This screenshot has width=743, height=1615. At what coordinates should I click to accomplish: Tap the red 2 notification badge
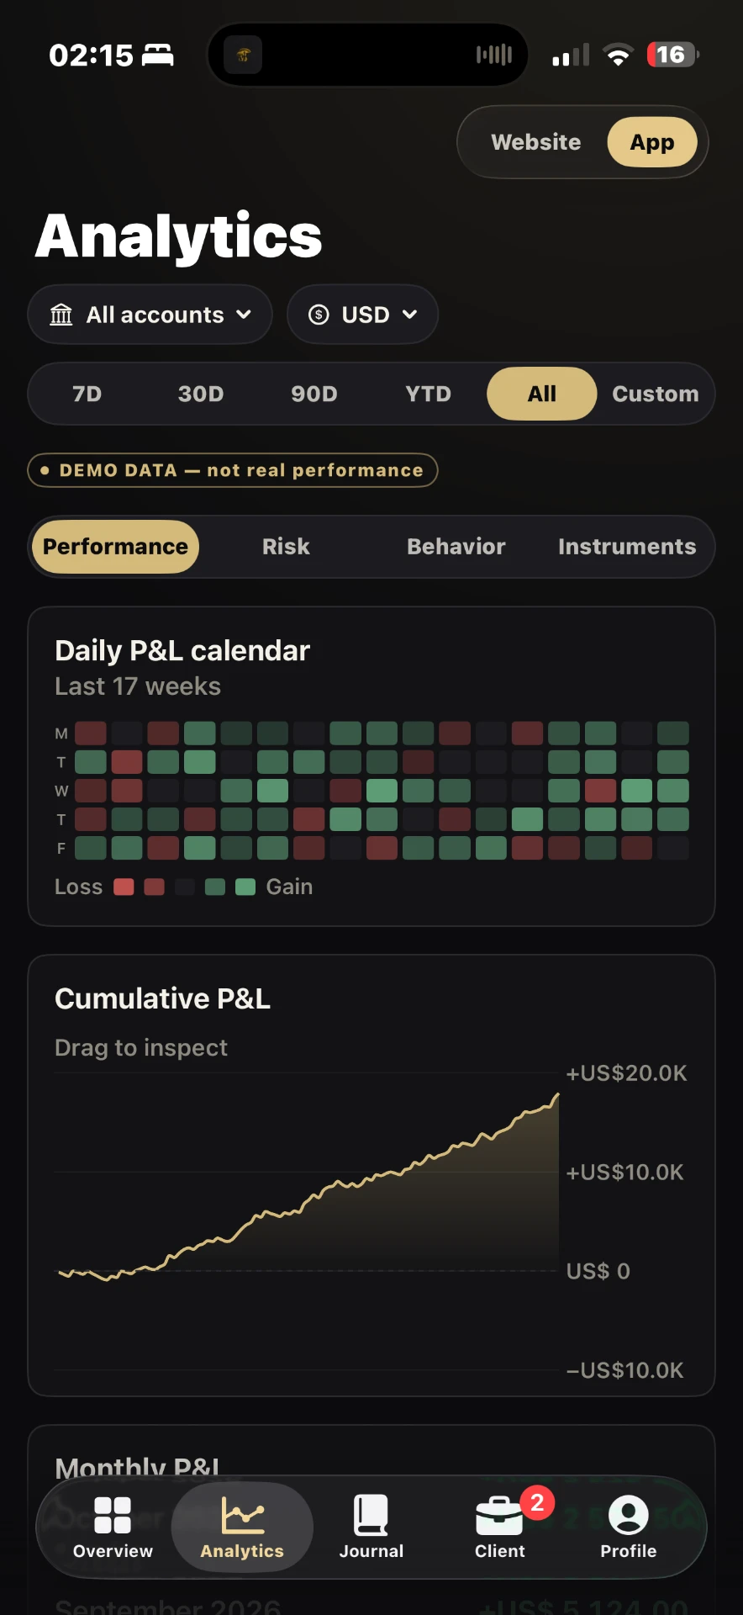click(537, 1502)
